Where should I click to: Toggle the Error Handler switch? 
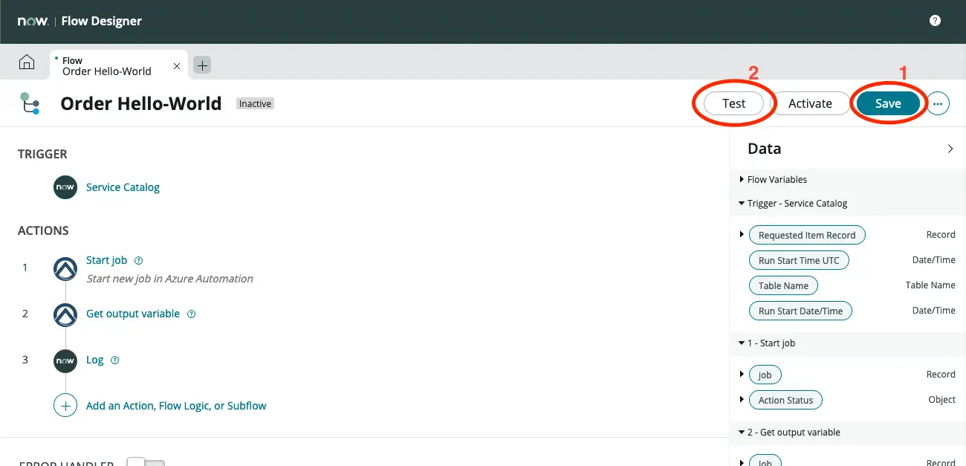click(x=145, y=462)
